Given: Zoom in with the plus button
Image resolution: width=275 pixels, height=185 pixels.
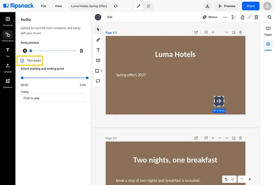Looking at the screenshot, I should coord(250,179).
